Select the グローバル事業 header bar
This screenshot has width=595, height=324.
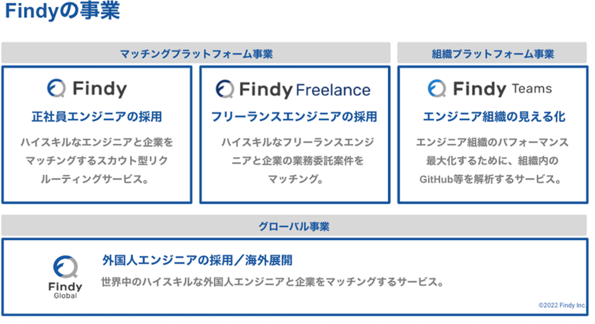[x=294, y=226]
